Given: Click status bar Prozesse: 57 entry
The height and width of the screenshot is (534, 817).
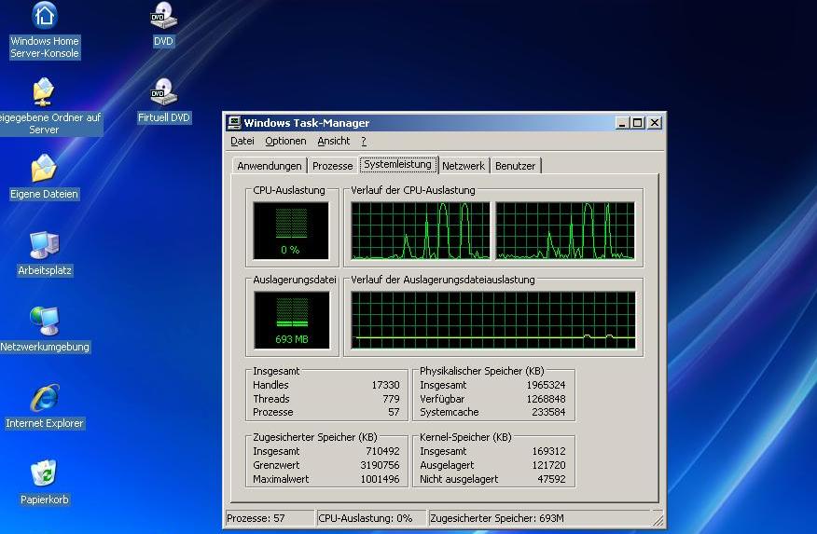Looking at the screenshot, I should (x=270, y=518).
